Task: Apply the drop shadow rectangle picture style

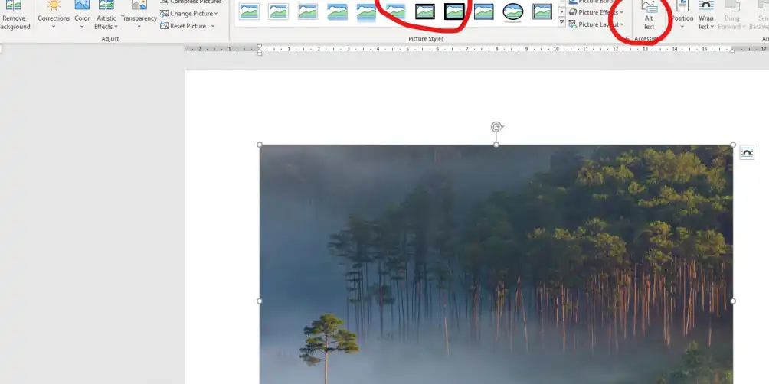Action: coord(337,11)
